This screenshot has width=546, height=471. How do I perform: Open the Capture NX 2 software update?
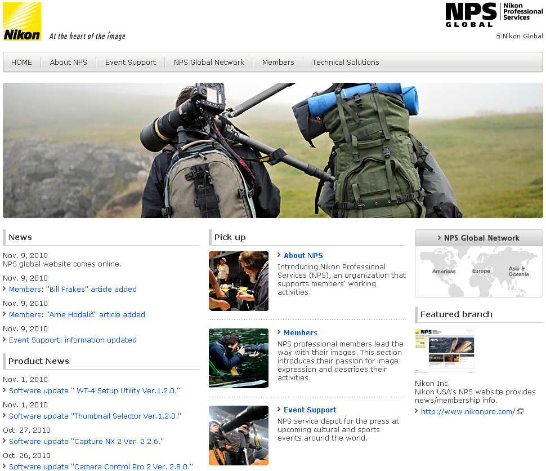tap(86, 441)
